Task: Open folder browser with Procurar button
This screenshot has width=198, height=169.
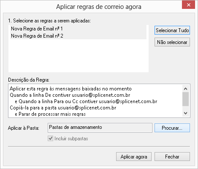Action: (172, 128)
